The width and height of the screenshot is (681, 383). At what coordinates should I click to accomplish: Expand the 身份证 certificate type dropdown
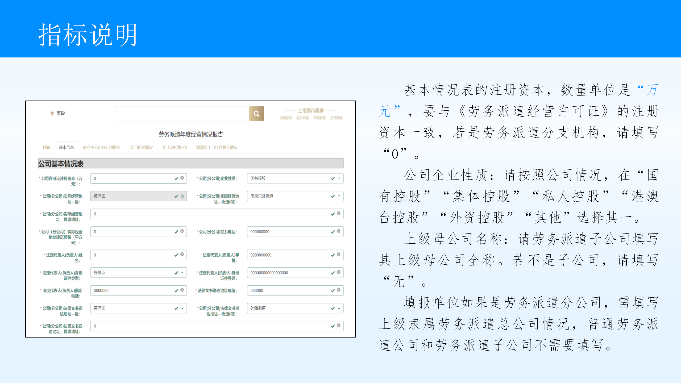182,273
